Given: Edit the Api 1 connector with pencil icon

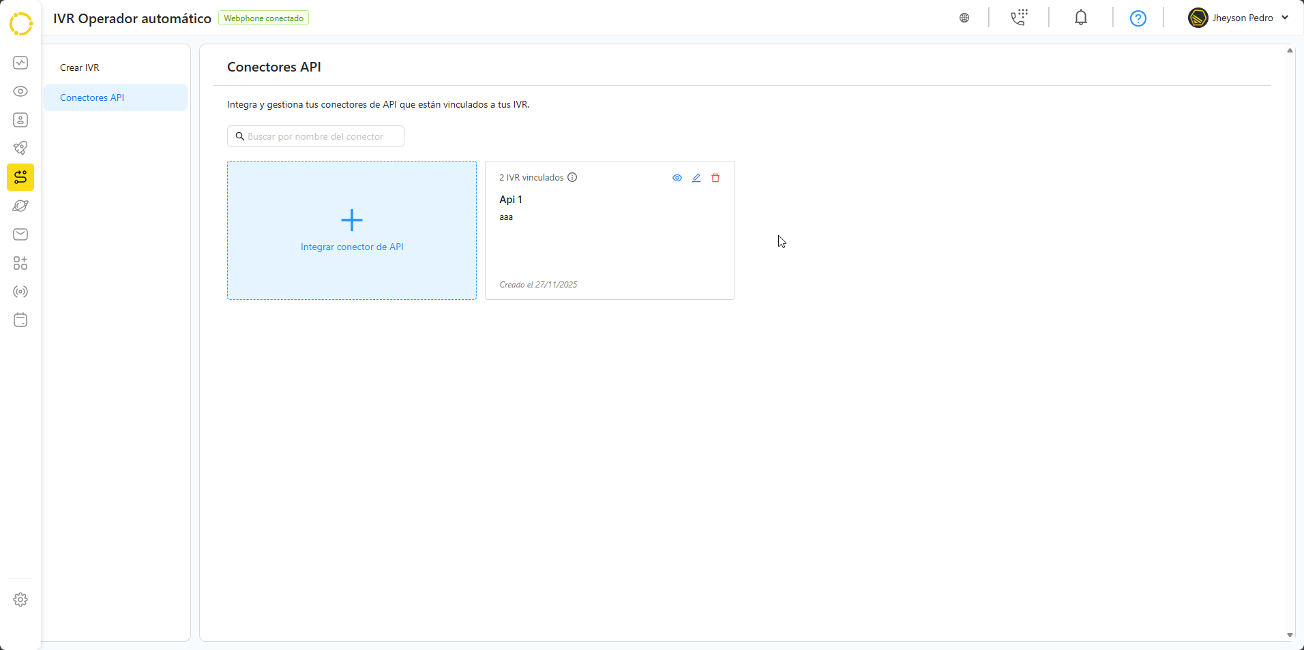Looking at the screenshot, I should click(x=696, y=178).
